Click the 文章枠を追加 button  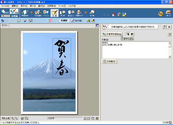pos(112,34)
